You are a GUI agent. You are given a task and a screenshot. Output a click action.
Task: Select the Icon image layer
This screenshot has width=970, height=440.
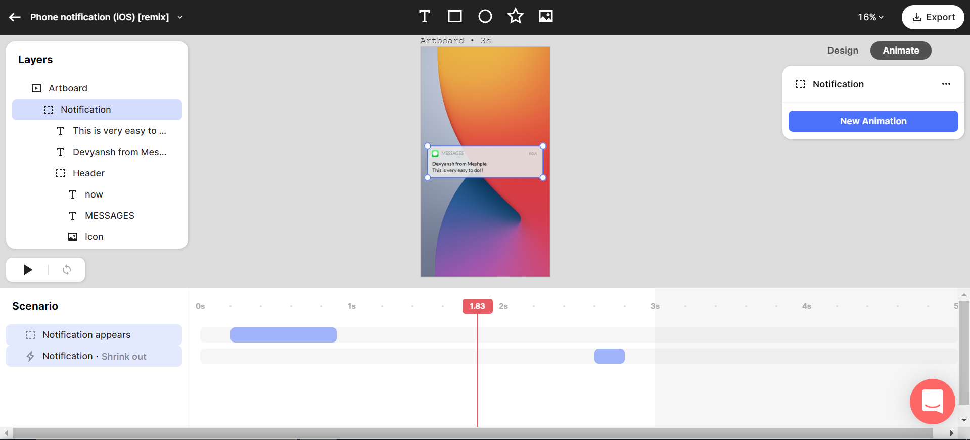(x=97, y=237)
